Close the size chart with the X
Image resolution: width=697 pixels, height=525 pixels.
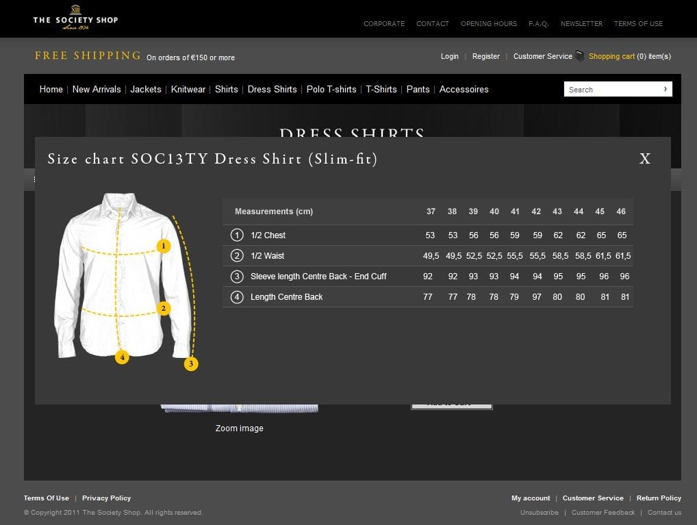pos(644,159)
